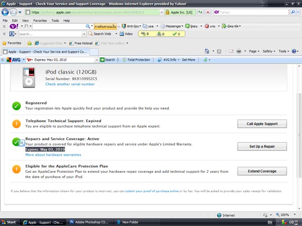Image resolution: width=302 pixels, height=226 pixels.
Task: Click the Refresh page icon
Action: (x=200, y=12)
